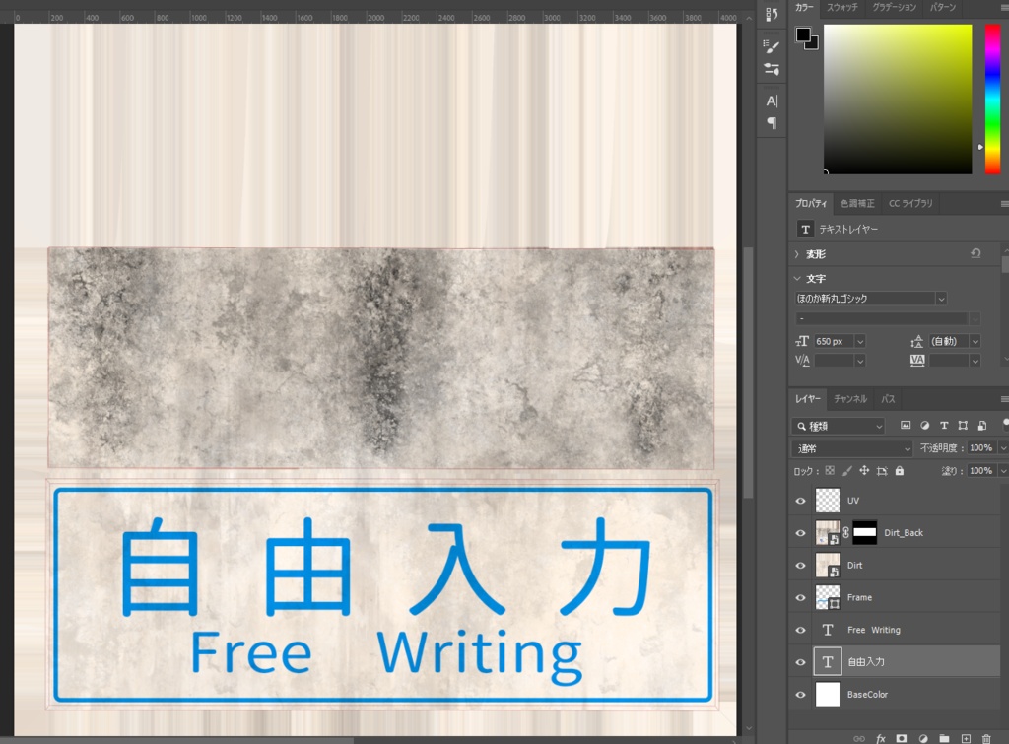Hide the Free Writing layer
This screenshot has width=1009, height=744.
[800, 630]
